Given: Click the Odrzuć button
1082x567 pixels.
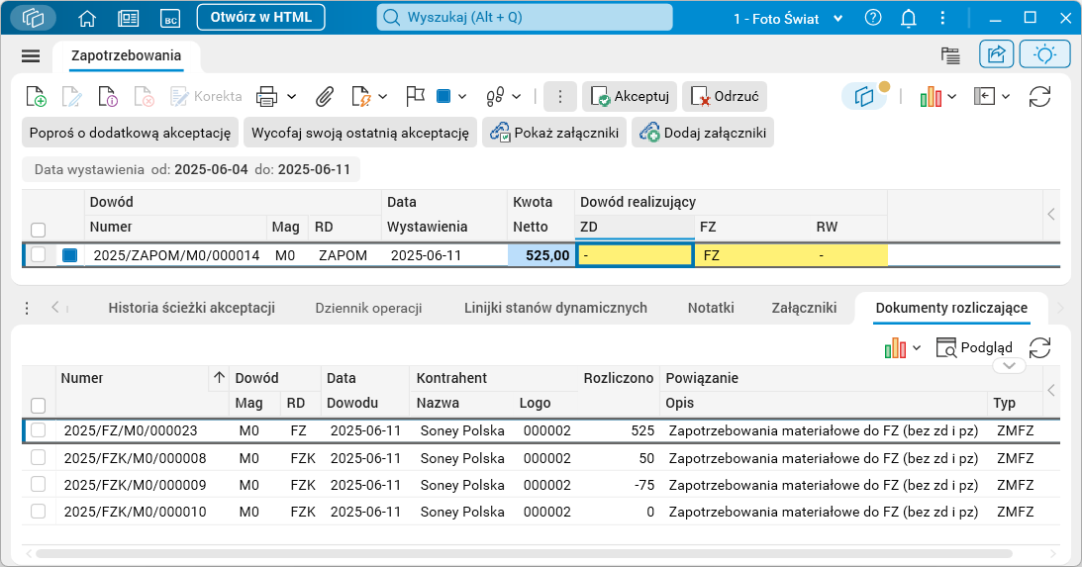Looking at the screenshot, I should [725, 97].
